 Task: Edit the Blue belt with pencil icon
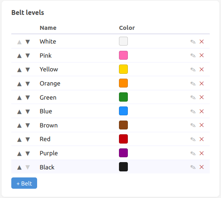point(193,111)
